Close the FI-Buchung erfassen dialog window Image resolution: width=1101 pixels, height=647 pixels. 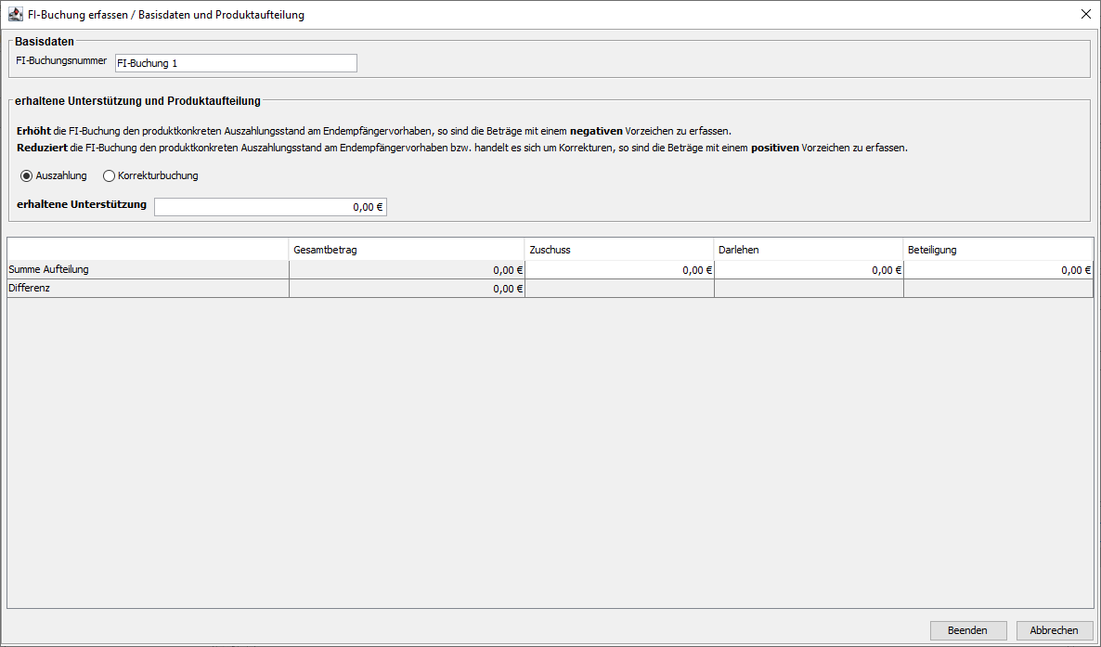[1085, 14]
